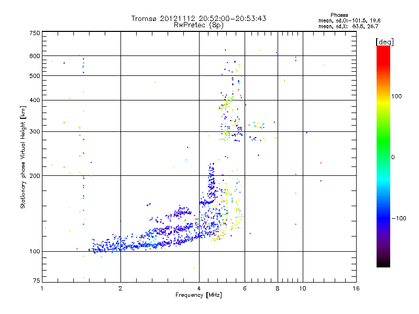Click the x-axis tick label '8'
Screen dimensions: 419x314
point(278,288)
